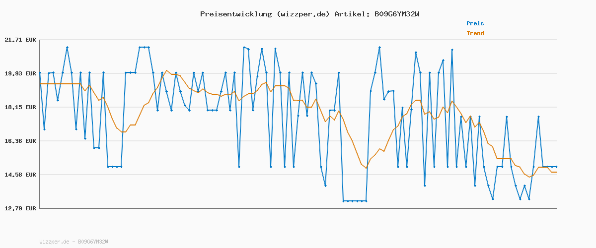The height and width of the screenshot is (248, 596).
Task: Click the right end of the orange trend line
Action: coord(556,172)
